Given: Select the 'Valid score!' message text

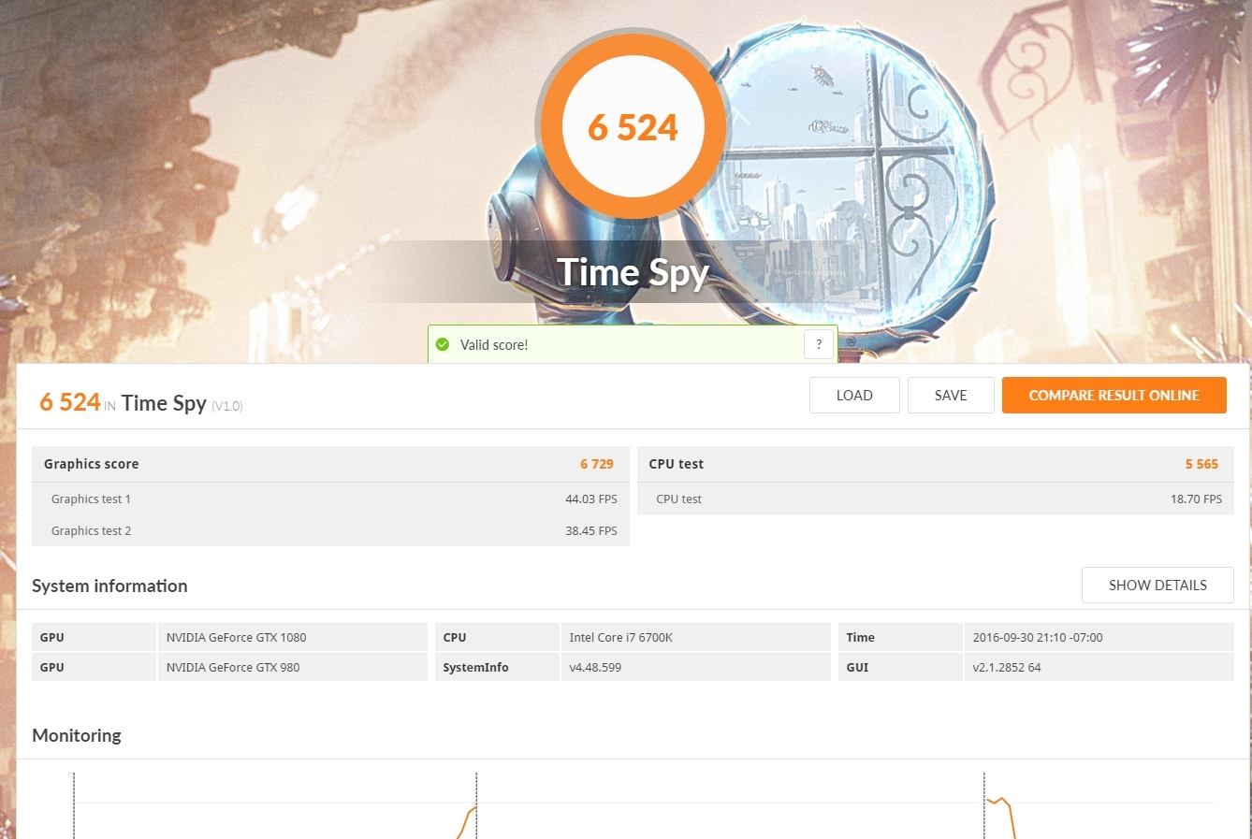Looking at the screenshot, I should coord(494,345).
